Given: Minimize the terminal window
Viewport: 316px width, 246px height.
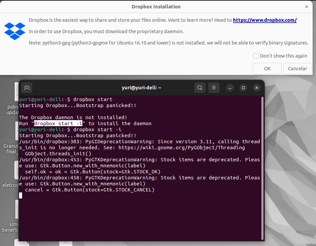Looking at the screenshot, I should (230, 88).
